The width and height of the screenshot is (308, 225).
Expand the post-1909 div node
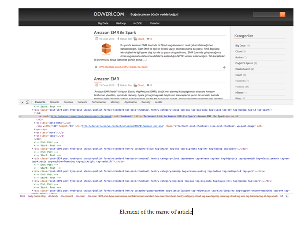click(x=33, y=149)
